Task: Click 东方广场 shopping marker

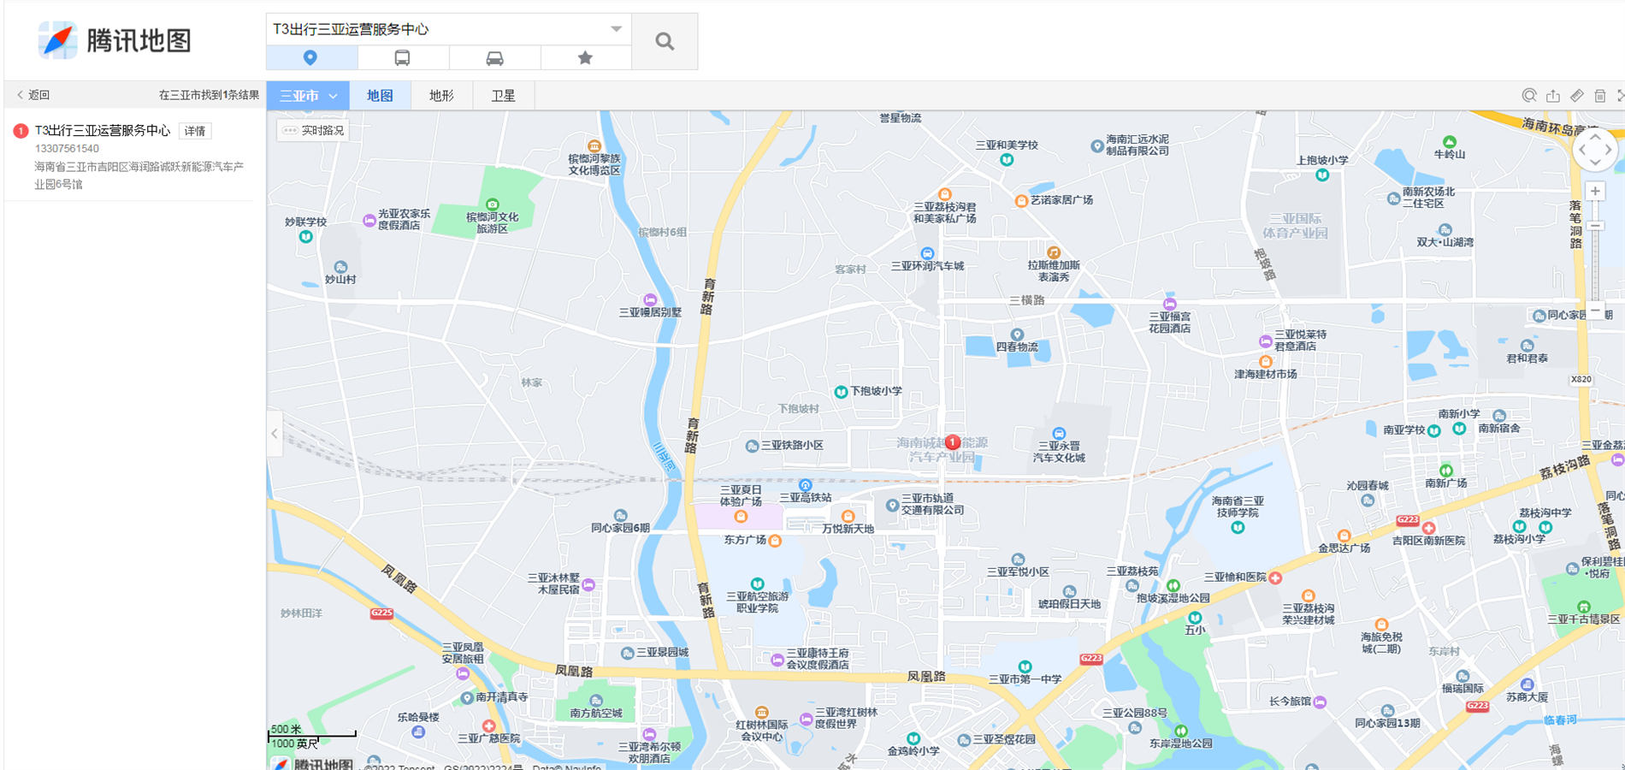Action: 775,541
